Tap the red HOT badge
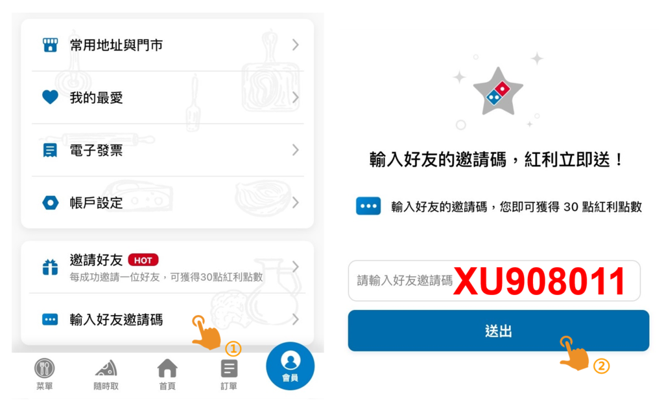This screenshot has height=407, width=664. (x=143, y=260)
